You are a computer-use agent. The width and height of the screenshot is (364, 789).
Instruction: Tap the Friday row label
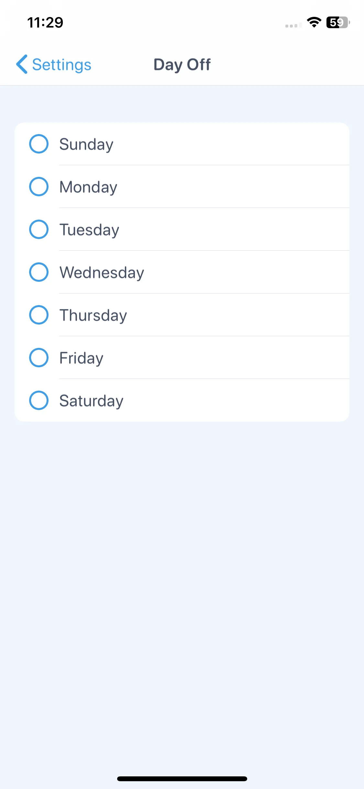tap(82, 358)
